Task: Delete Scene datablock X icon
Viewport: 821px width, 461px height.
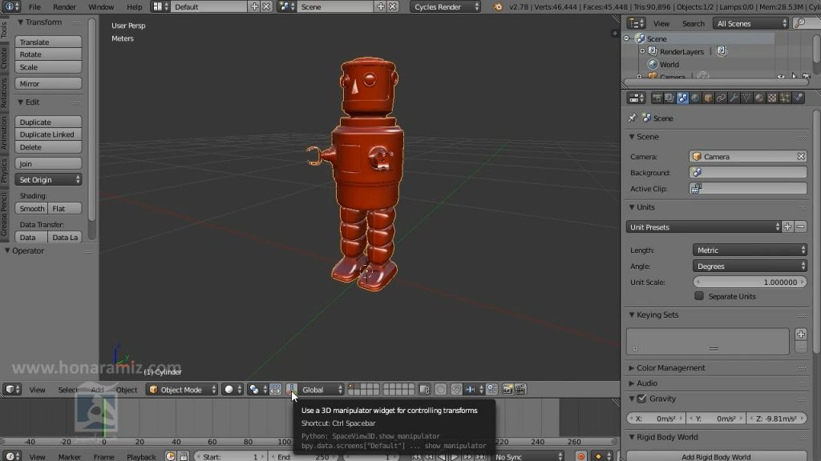Action: click(x=393, y=6)
